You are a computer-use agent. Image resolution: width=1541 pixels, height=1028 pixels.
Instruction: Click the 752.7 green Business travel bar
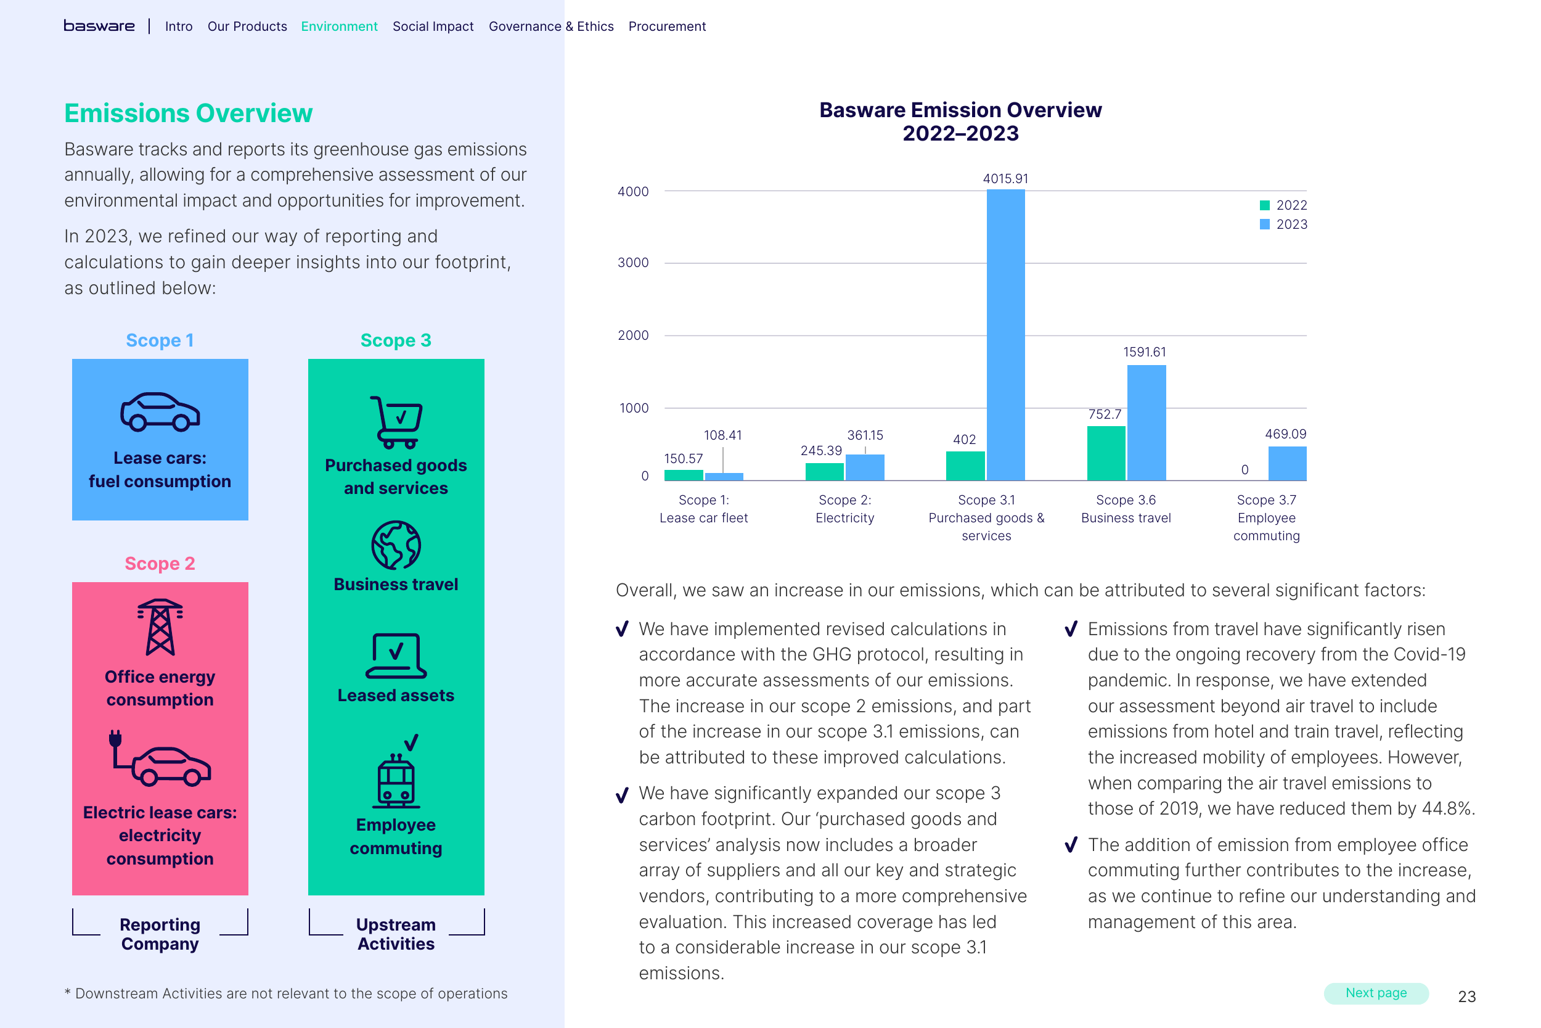click(1106, 453)
